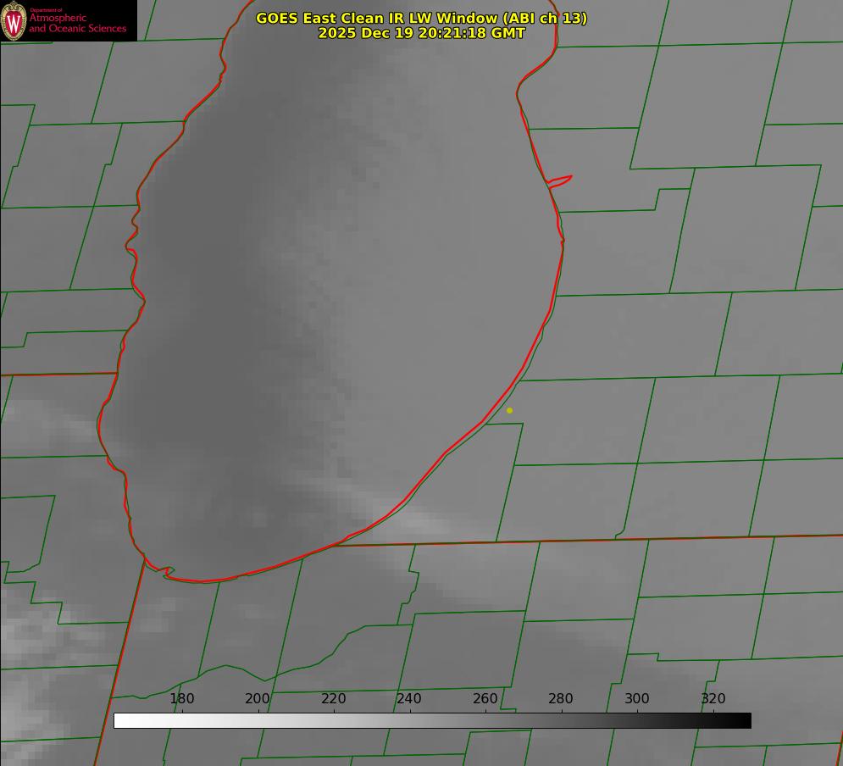Click the mid-gray center of the colorbar
The width and height of the screenshot is (843, 766).
pyautogui.click(x=432, y=720)
